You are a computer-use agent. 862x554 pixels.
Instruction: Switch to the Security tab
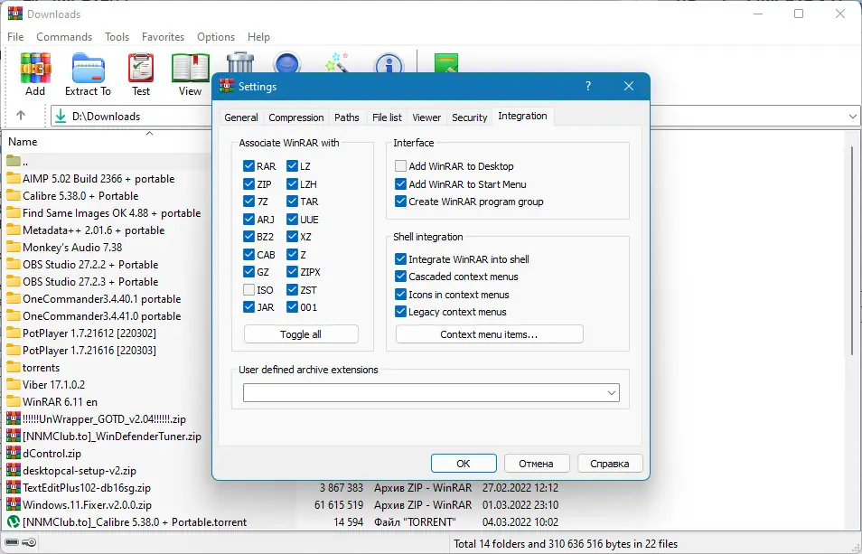(470, 117)
